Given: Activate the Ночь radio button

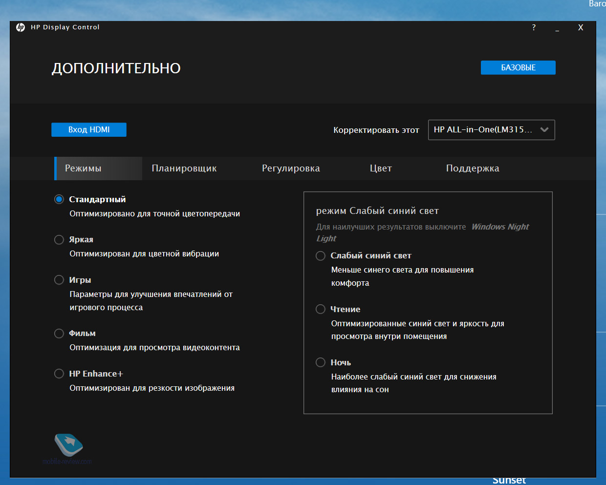Looking at the screenshot, I should click(x=321, y=362).
